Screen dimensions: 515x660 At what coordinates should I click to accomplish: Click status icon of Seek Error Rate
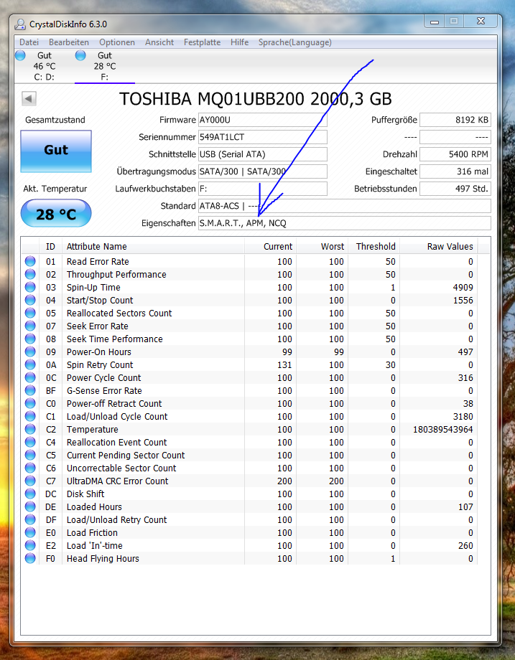(x=30, y=326)
